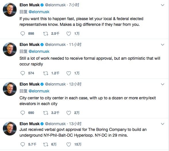Image resolution: width=169 pixels, height=151 pixels.
Task: Open the Elon Musk name on the 13小时 tweet
Action: tap(30, 124)
